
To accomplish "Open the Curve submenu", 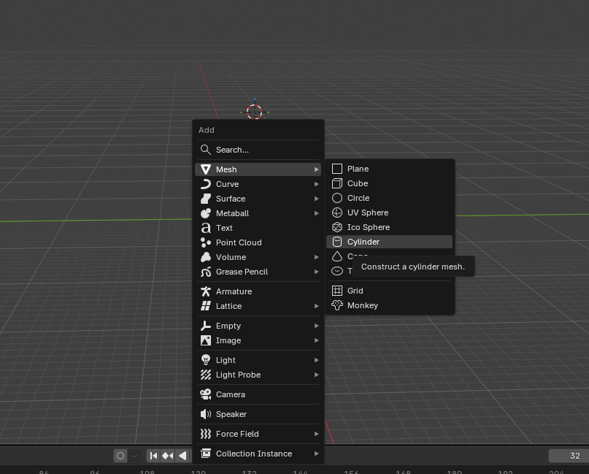I will click(x=258, y=184).
